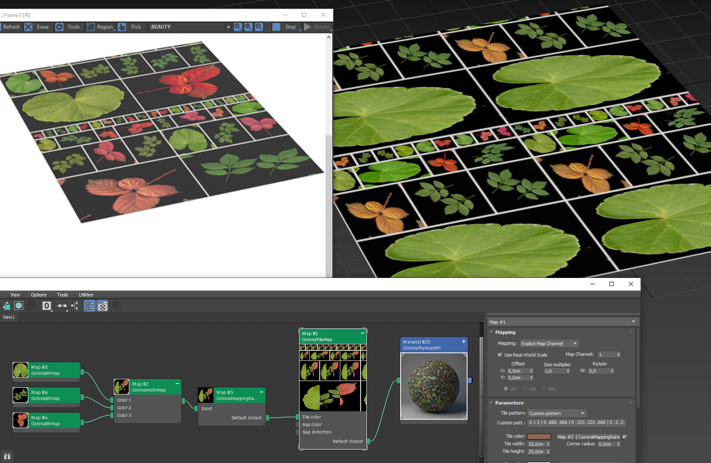The image size is (711, 463).
Task: Open the Tools gear icon in frame buffer
Action: coord(59,27)
